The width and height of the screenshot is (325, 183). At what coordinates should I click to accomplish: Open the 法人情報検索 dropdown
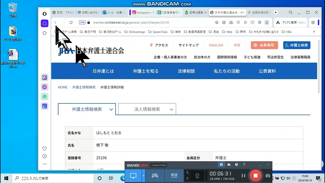pos(147,109)
